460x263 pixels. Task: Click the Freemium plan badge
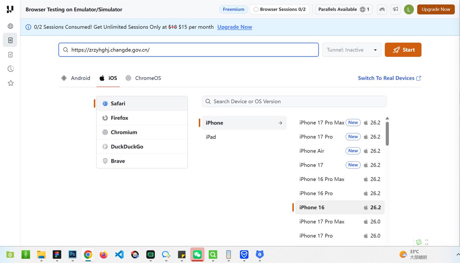233,9
